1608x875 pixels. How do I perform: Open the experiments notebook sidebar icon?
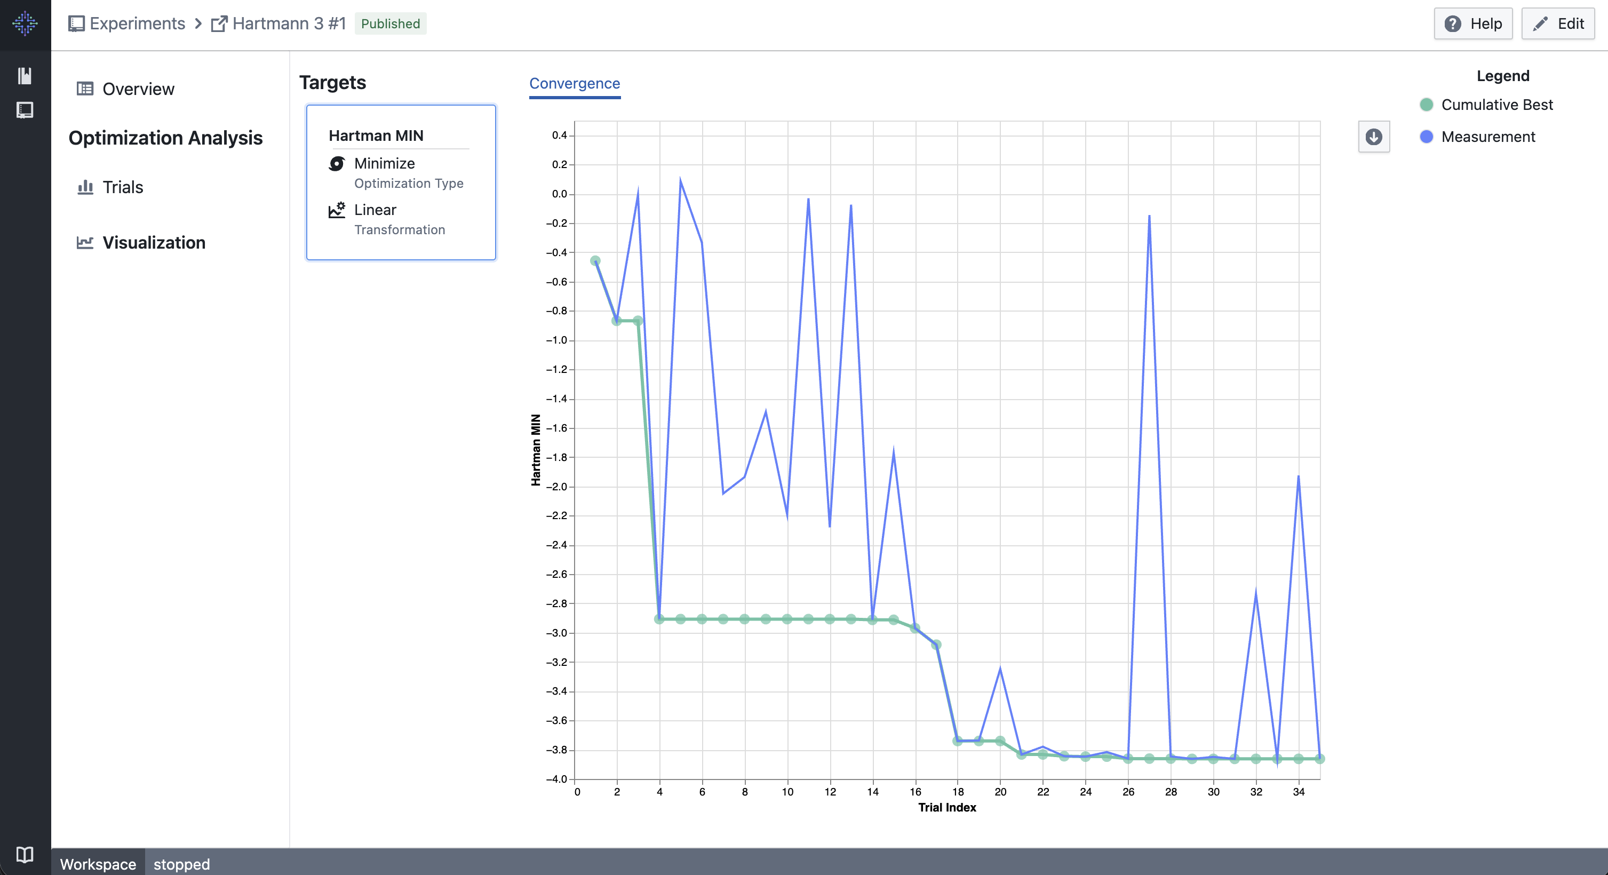25,110
